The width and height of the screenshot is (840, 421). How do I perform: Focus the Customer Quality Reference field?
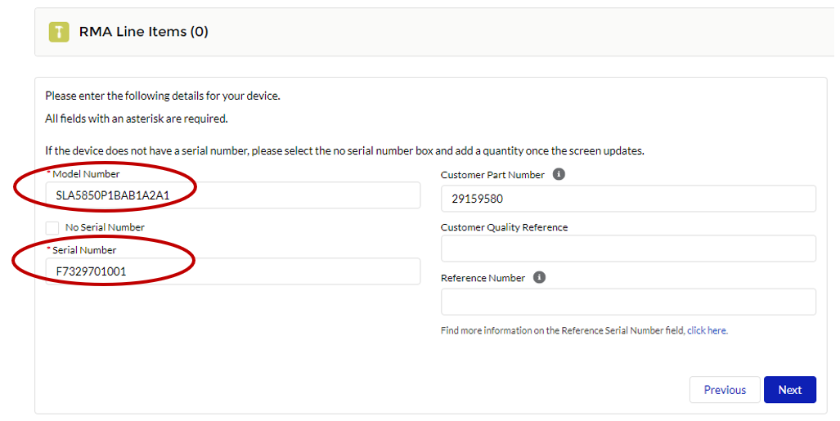[x=628, y=249]
